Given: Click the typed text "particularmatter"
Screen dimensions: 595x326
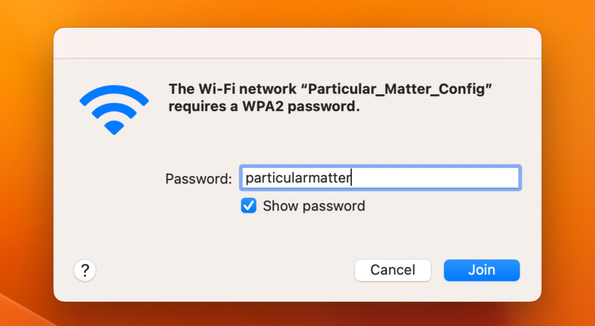Looking at the screenshot, I should coord(297,178).
